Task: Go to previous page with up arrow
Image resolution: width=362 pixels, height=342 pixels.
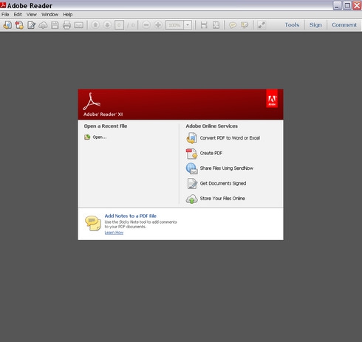Action: tap(95, 24)
